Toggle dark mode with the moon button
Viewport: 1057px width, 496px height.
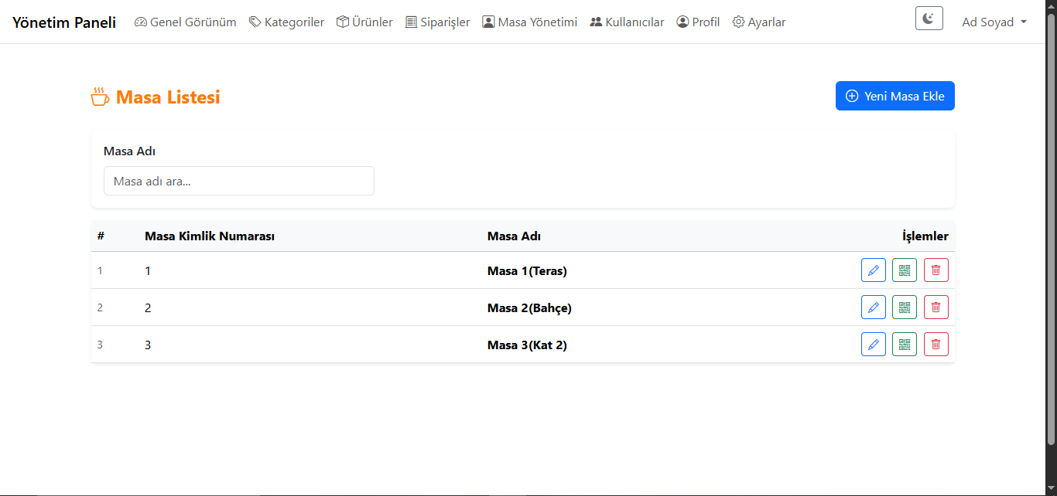coord(929,19)
